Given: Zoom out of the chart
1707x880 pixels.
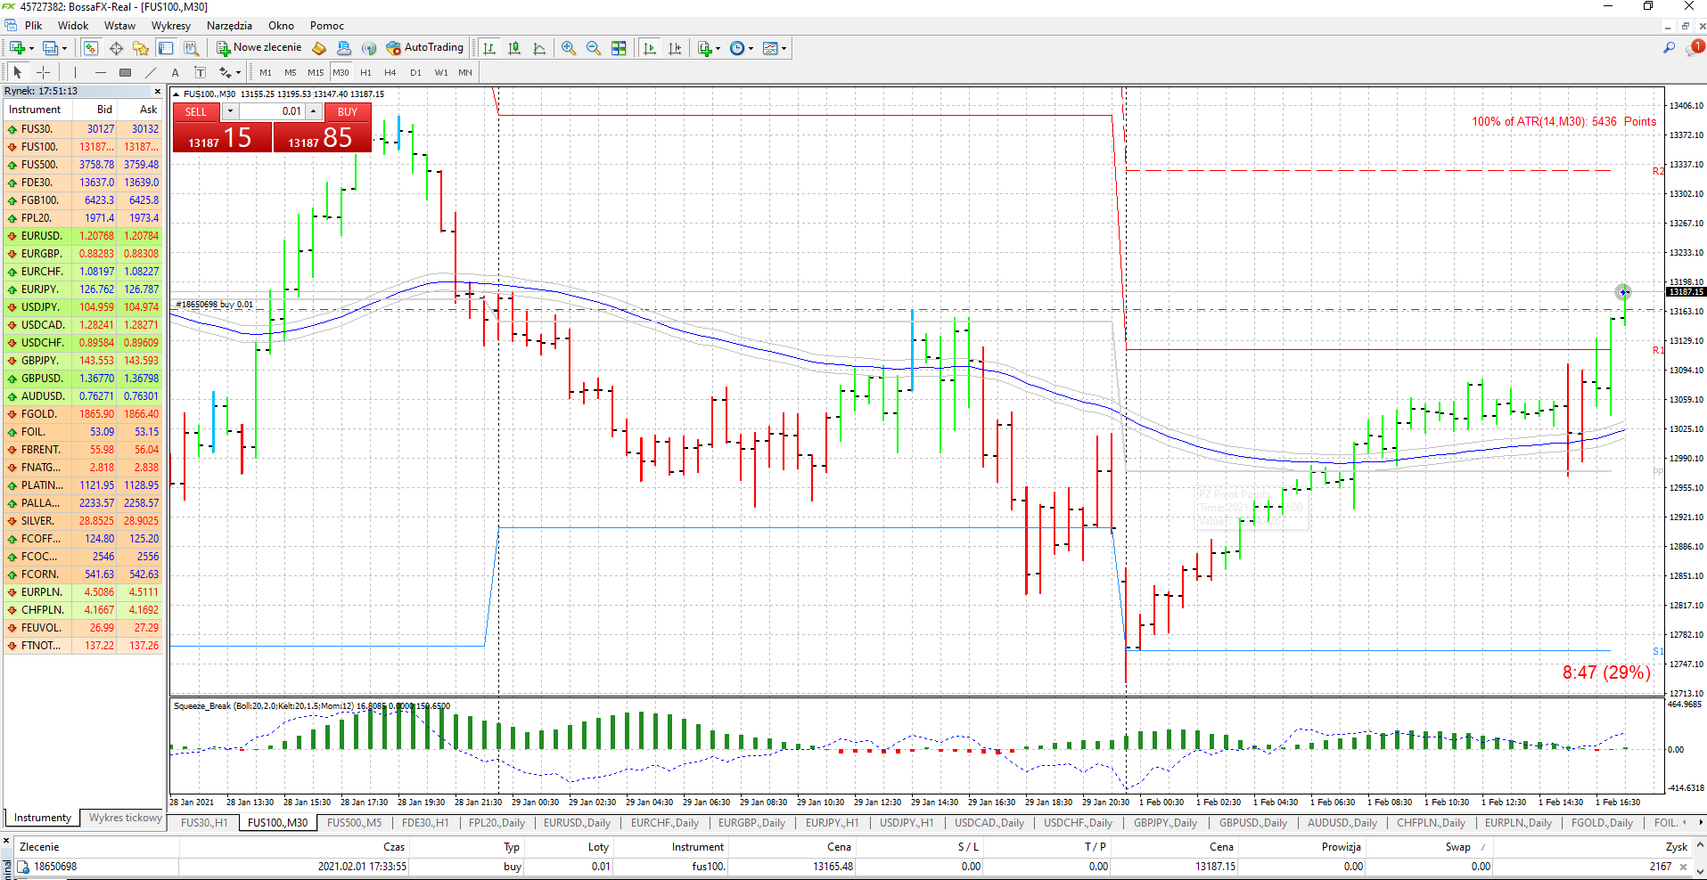Looking at the screenshot, I should tap(594, 48).
